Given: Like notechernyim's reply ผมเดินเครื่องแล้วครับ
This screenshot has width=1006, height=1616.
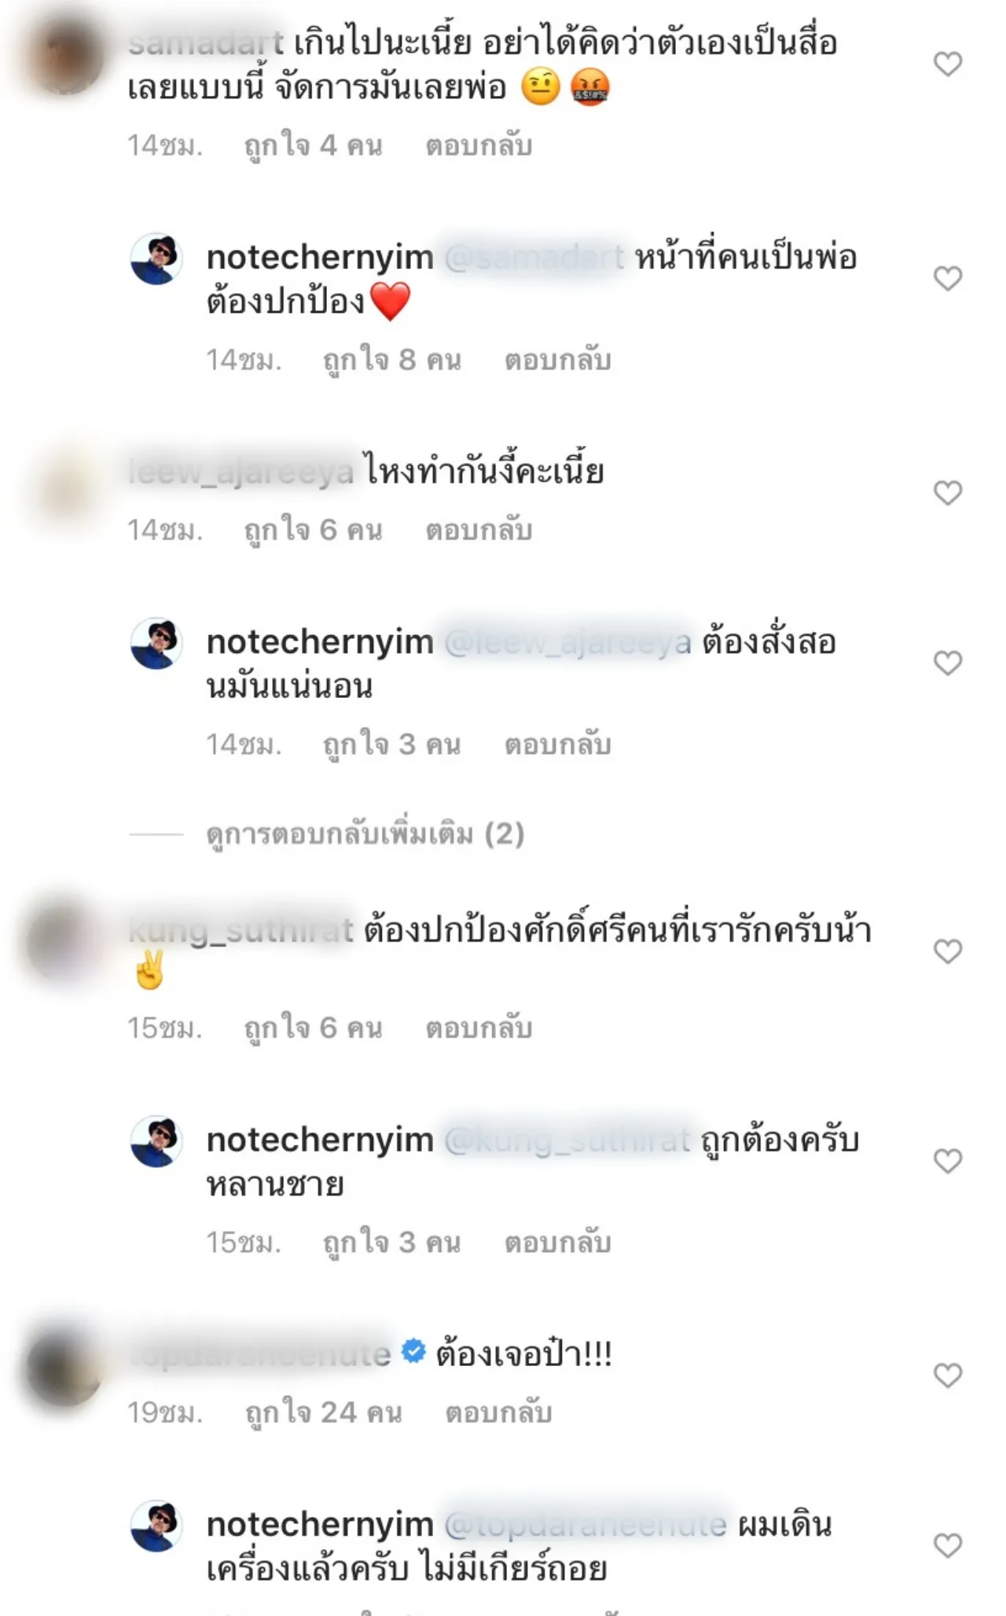Looking at the screenshot, I should (x=948, y=1546).
